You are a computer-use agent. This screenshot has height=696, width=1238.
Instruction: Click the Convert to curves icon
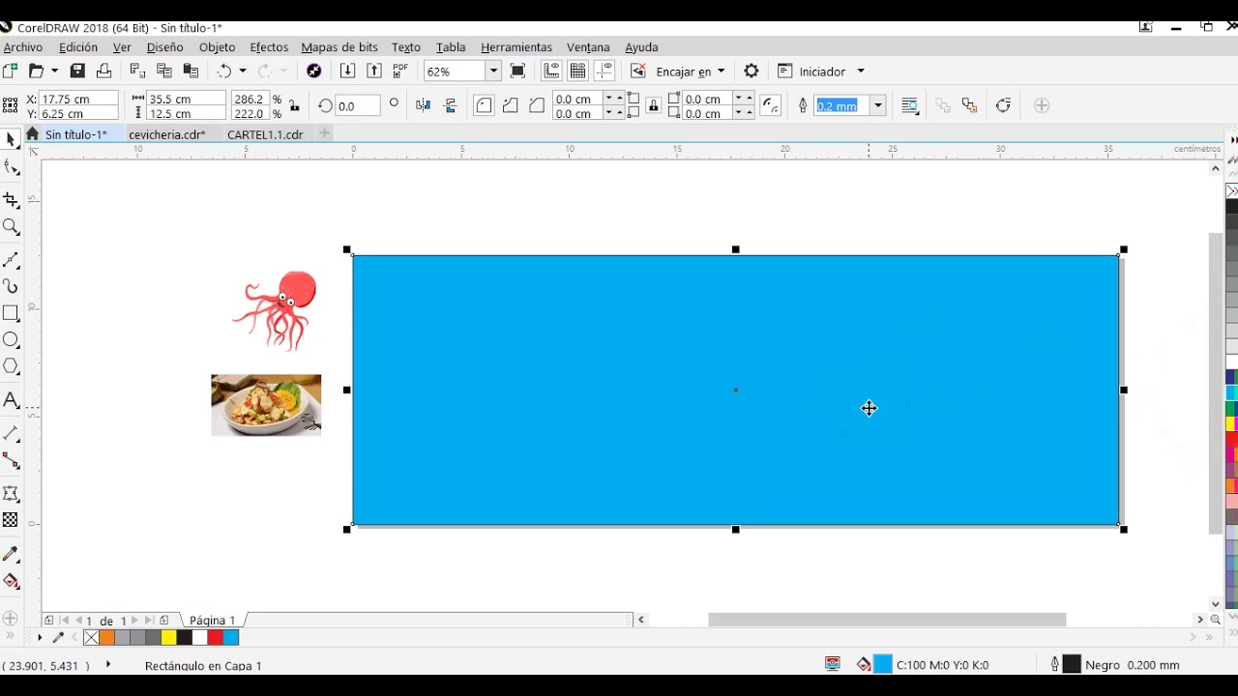tap(1003, 105)
